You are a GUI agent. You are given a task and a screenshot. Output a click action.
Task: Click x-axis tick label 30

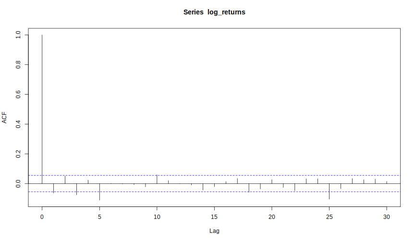[x=387, y=217]
